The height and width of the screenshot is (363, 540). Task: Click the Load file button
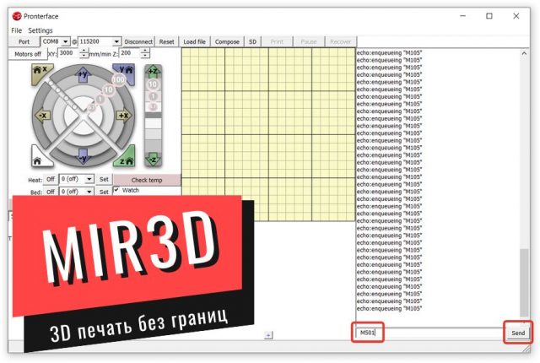194,41
